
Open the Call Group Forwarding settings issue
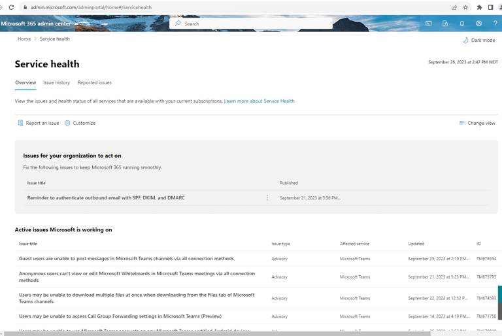[120, 316]
